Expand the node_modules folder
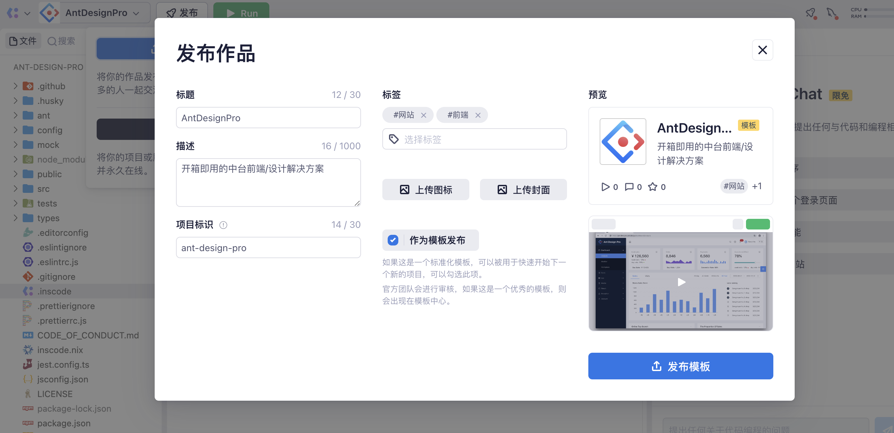Image resolution: width=894 pixels, height=433 pixels. (x=15, y=159)
